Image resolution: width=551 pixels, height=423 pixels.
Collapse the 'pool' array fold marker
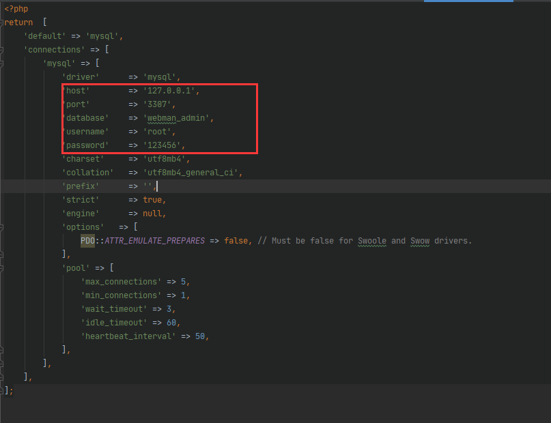point(1,269)
